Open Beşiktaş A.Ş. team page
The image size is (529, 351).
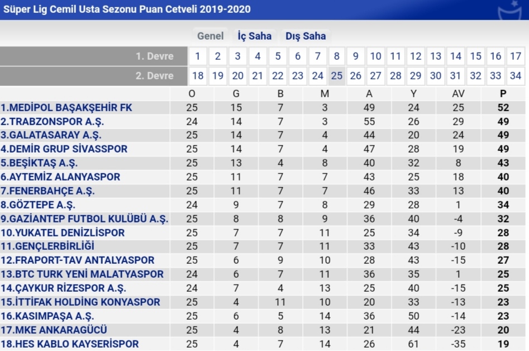39,163
